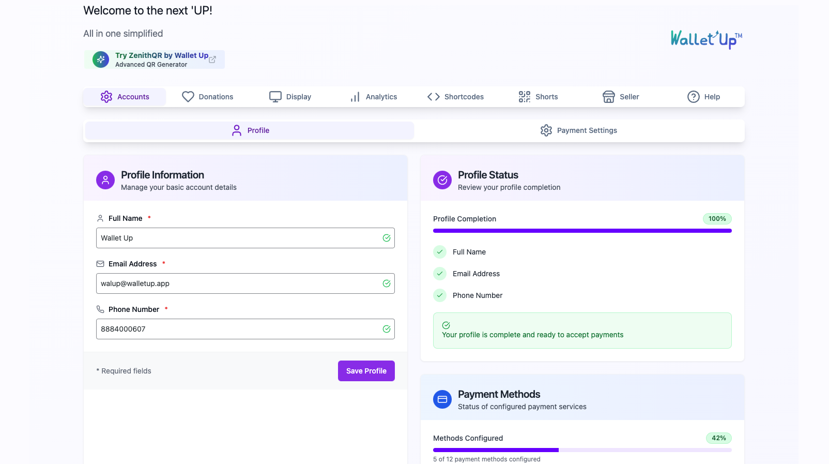Open the Try ZenithQR by Wallet Up link
829x464 pixels.
[155, 59]
